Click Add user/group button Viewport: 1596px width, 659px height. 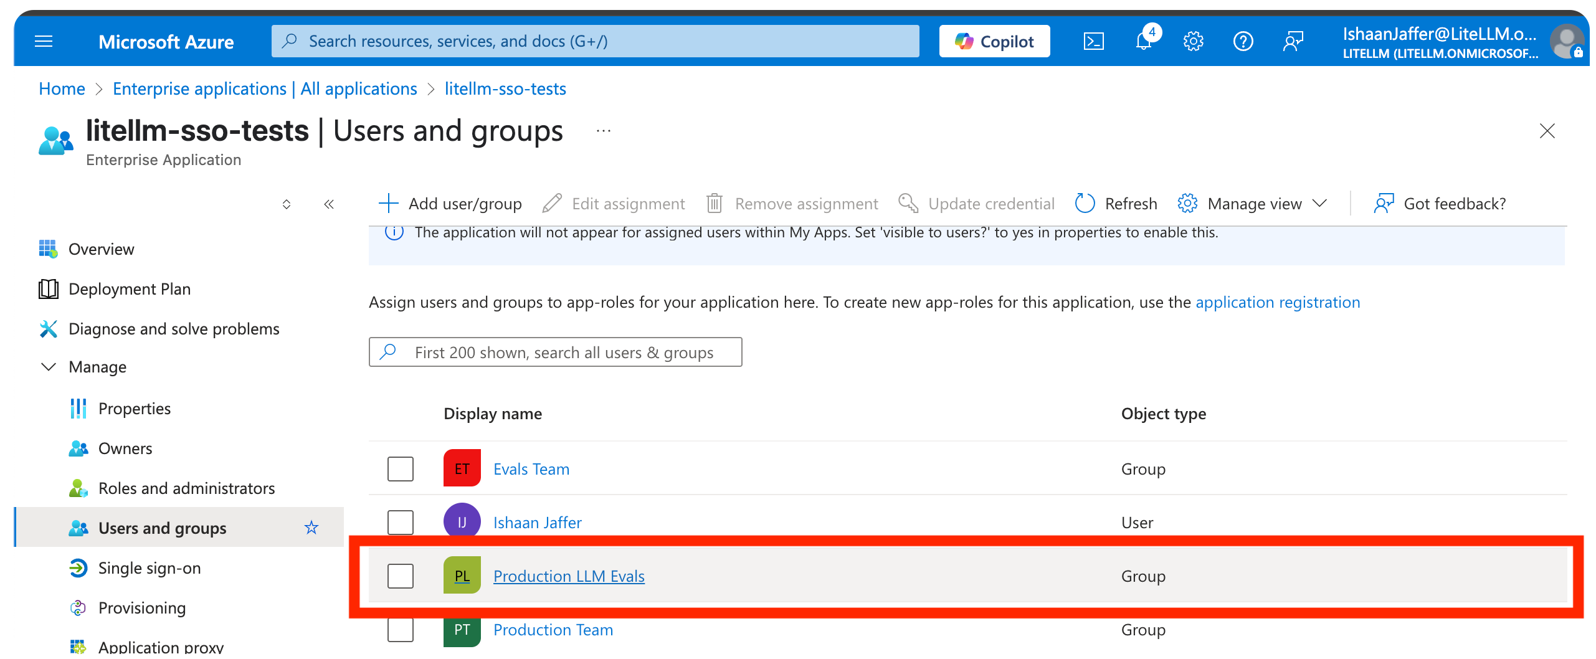click(x=450, y=204)
